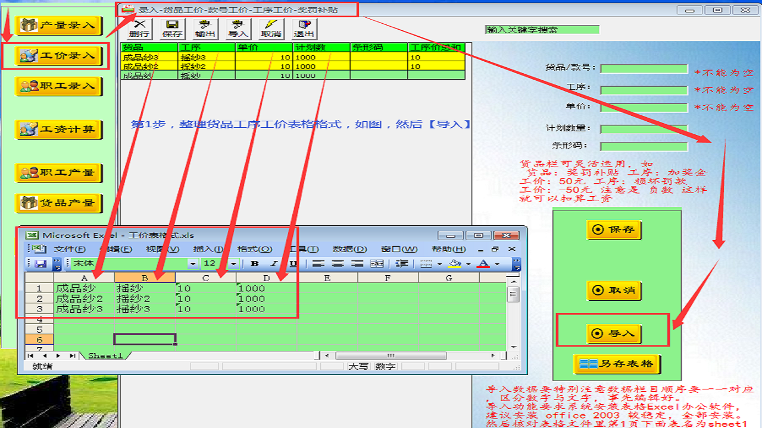762x428 pixels.
Task: Click the fill color paint bucket swatch
Action: (455, 263)
